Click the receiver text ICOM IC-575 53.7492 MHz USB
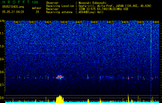The width and height of the screenshot is (162, 103). (x=103, y=9)
